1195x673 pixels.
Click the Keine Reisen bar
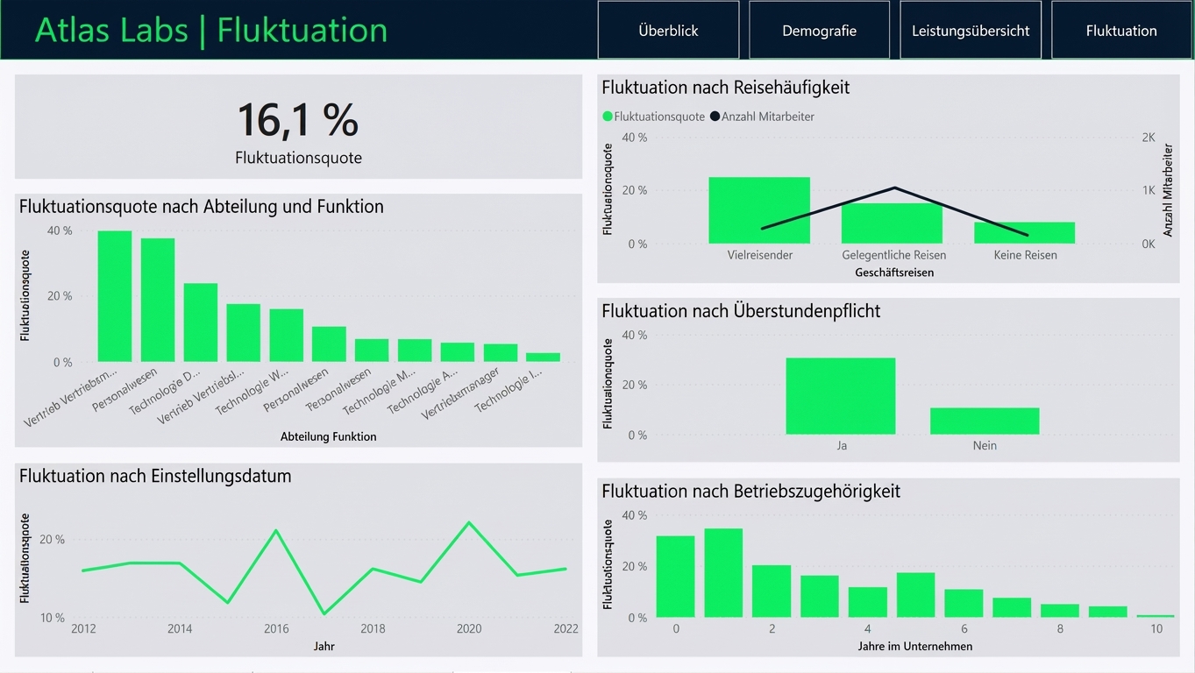pyautogui.click(x=1024, y=233)
